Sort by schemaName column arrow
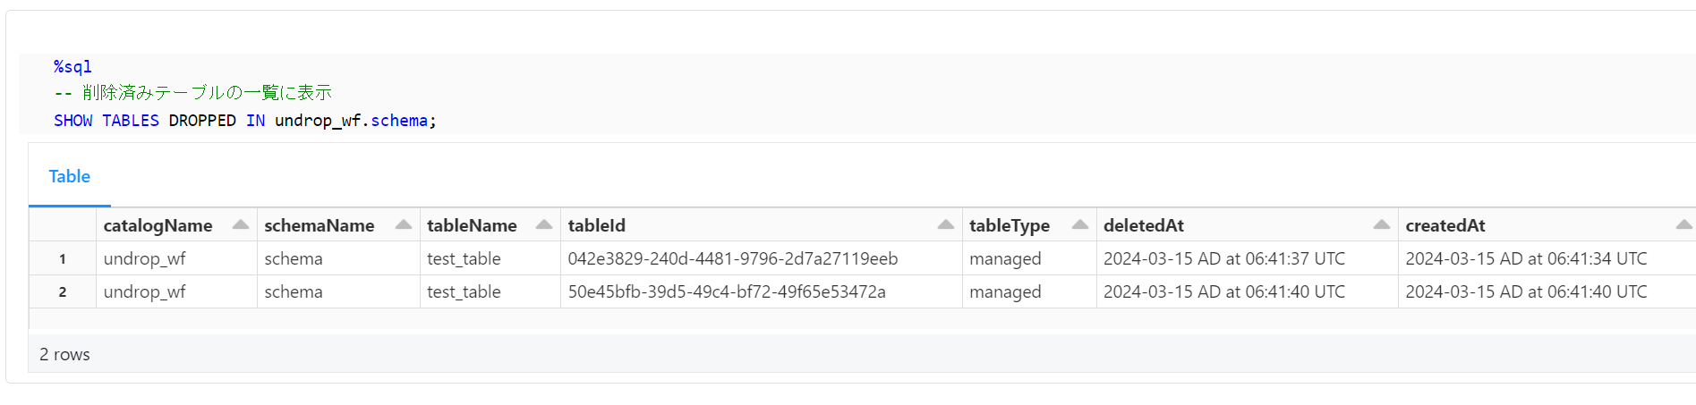 pos(403,225)
